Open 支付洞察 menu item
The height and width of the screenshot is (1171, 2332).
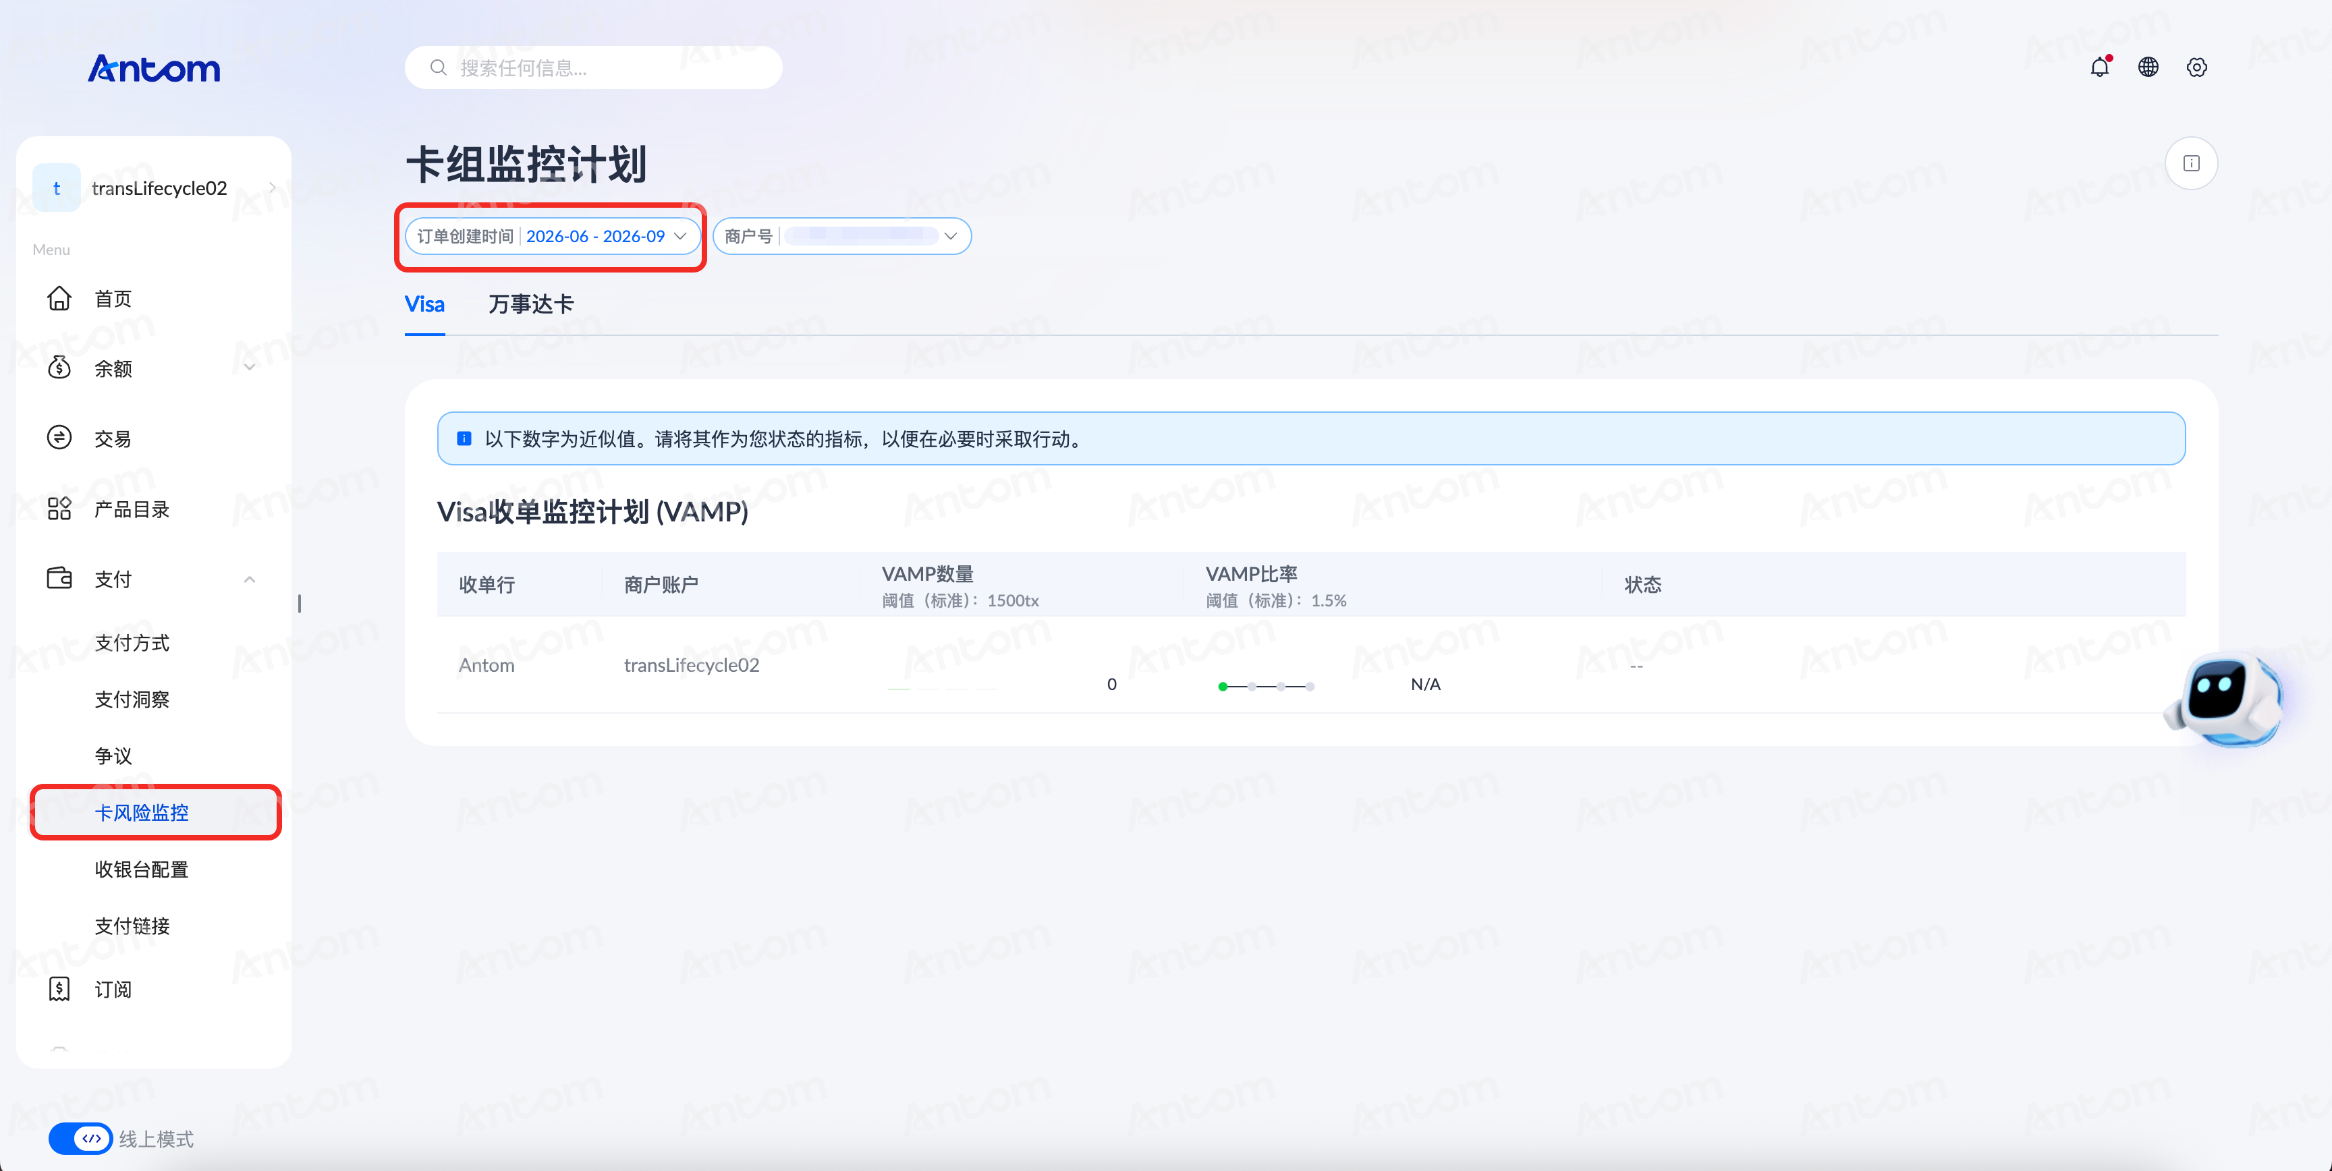click(x=132, y=699)
